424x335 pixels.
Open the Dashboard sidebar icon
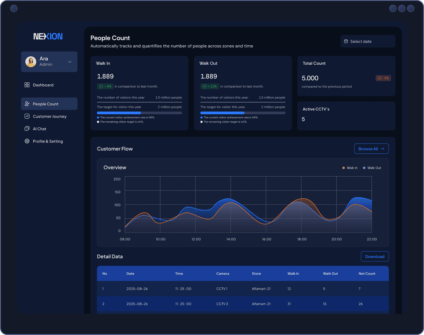tap(27, 85)
